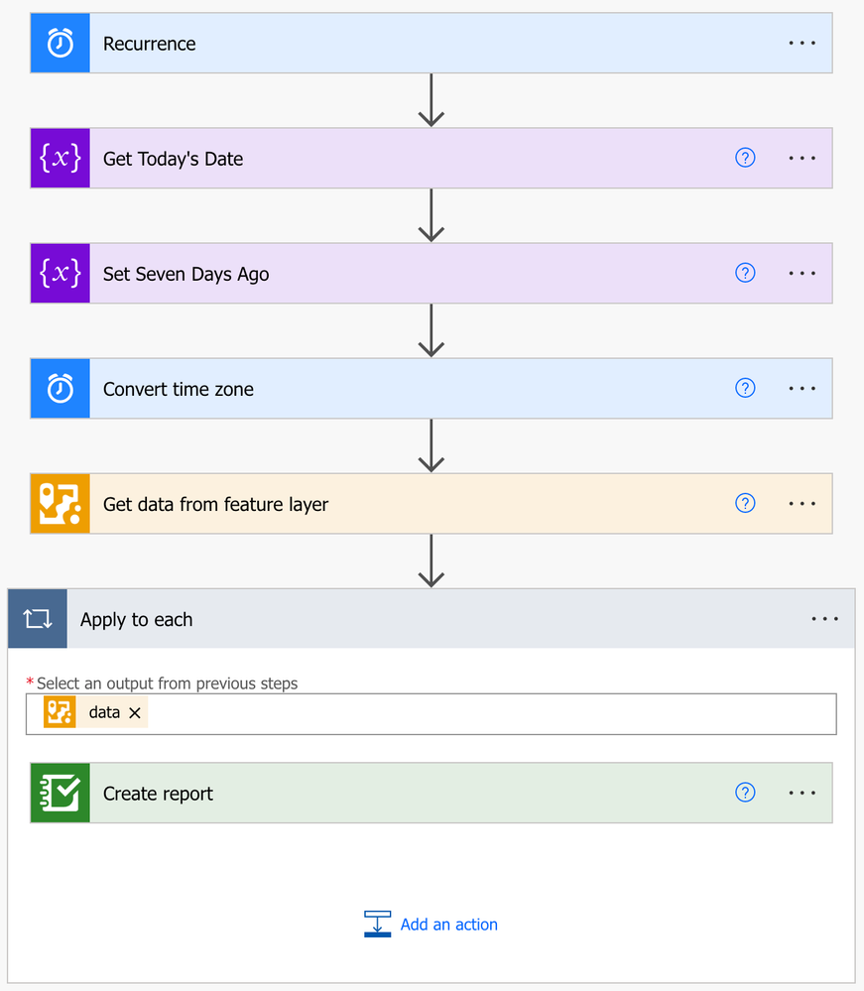Remove the data token from output field

135,713
